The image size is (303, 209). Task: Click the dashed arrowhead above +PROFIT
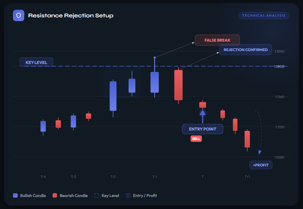[x=260, y=153]
